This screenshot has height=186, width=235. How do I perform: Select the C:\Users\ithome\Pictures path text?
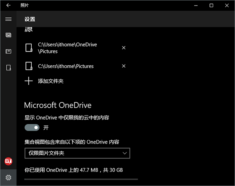click(x=66, y=66)
